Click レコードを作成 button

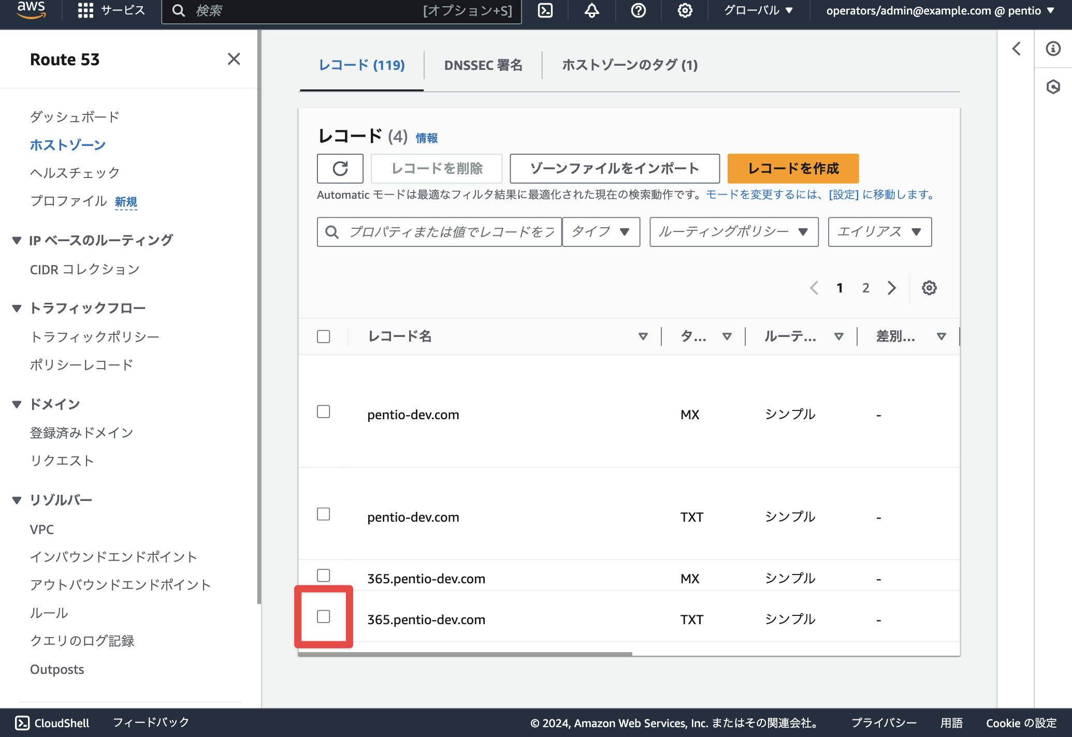tap(793, 168)
